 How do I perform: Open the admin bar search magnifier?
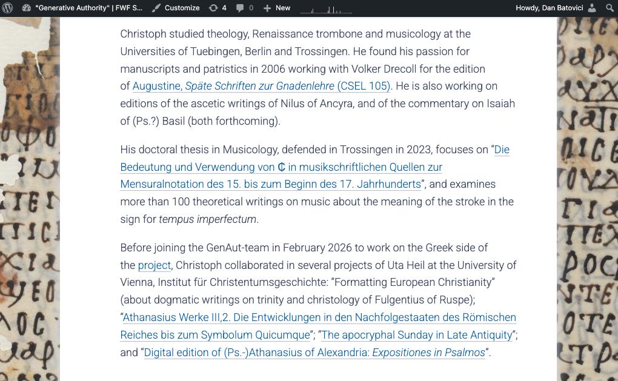click(x=610, y=8)
